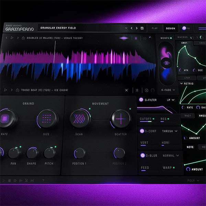
Task: Switch to the PLAY tab
Action: [x=154, y=28]
